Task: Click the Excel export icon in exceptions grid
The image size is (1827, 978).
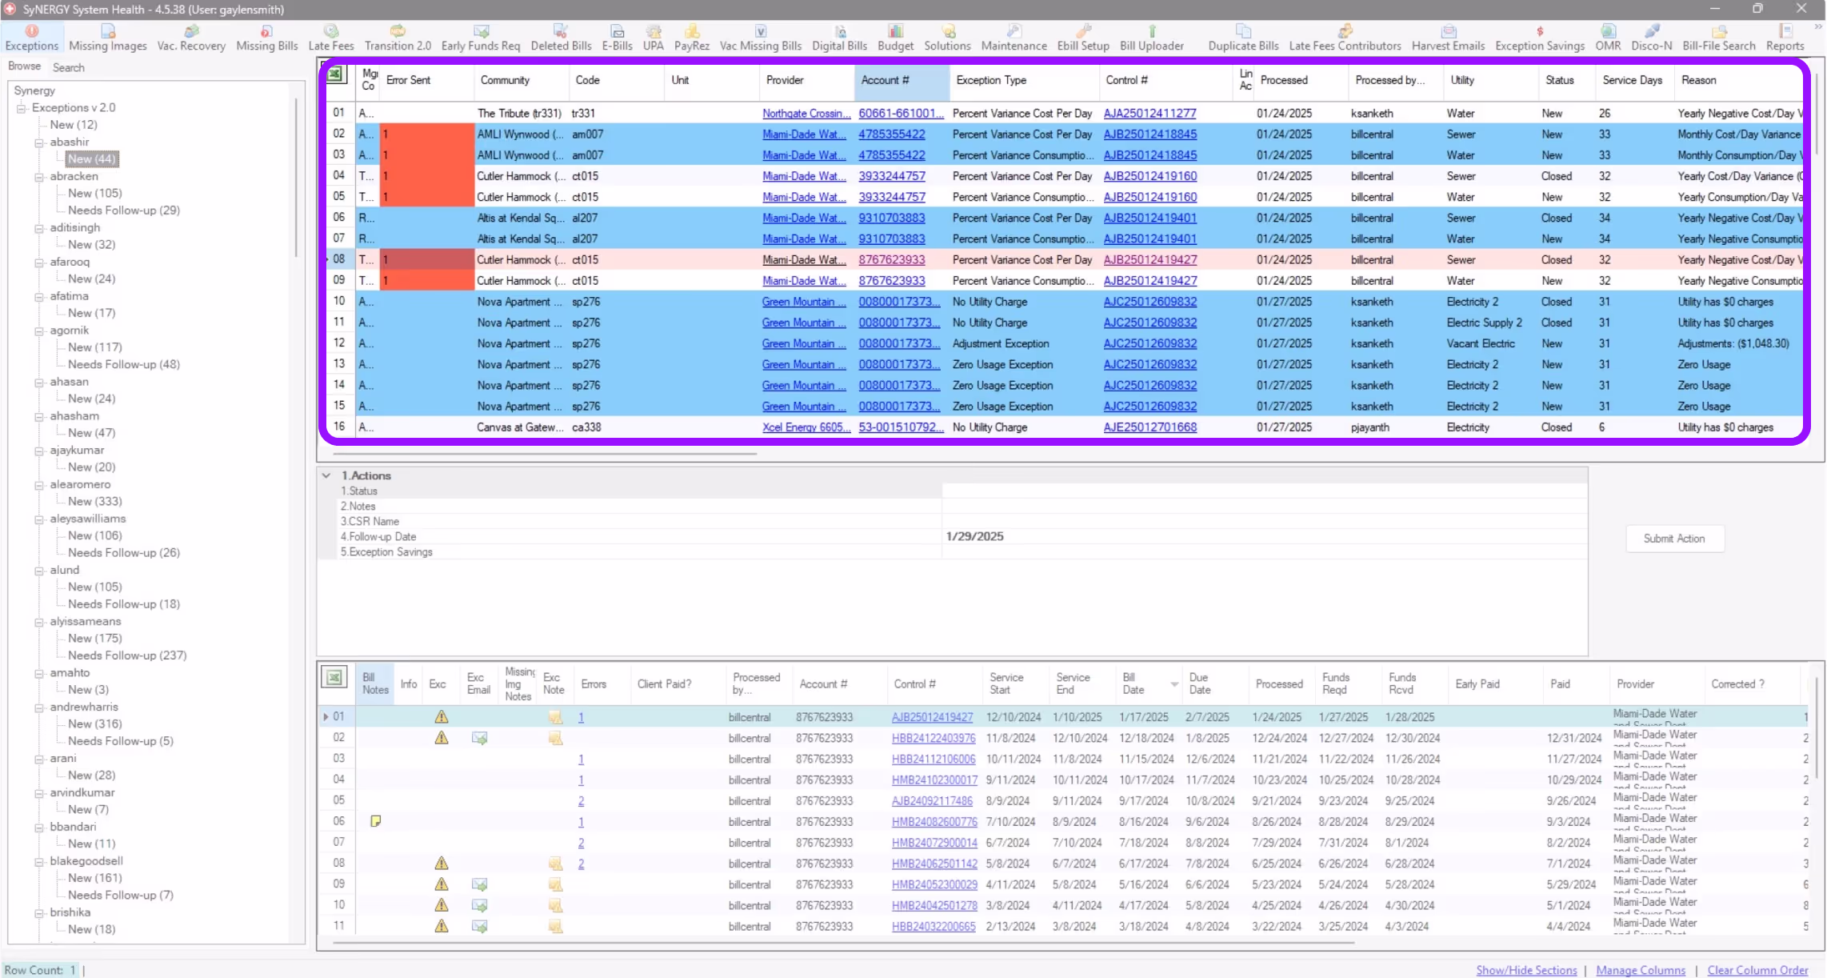Action: [x=336, y=74]
